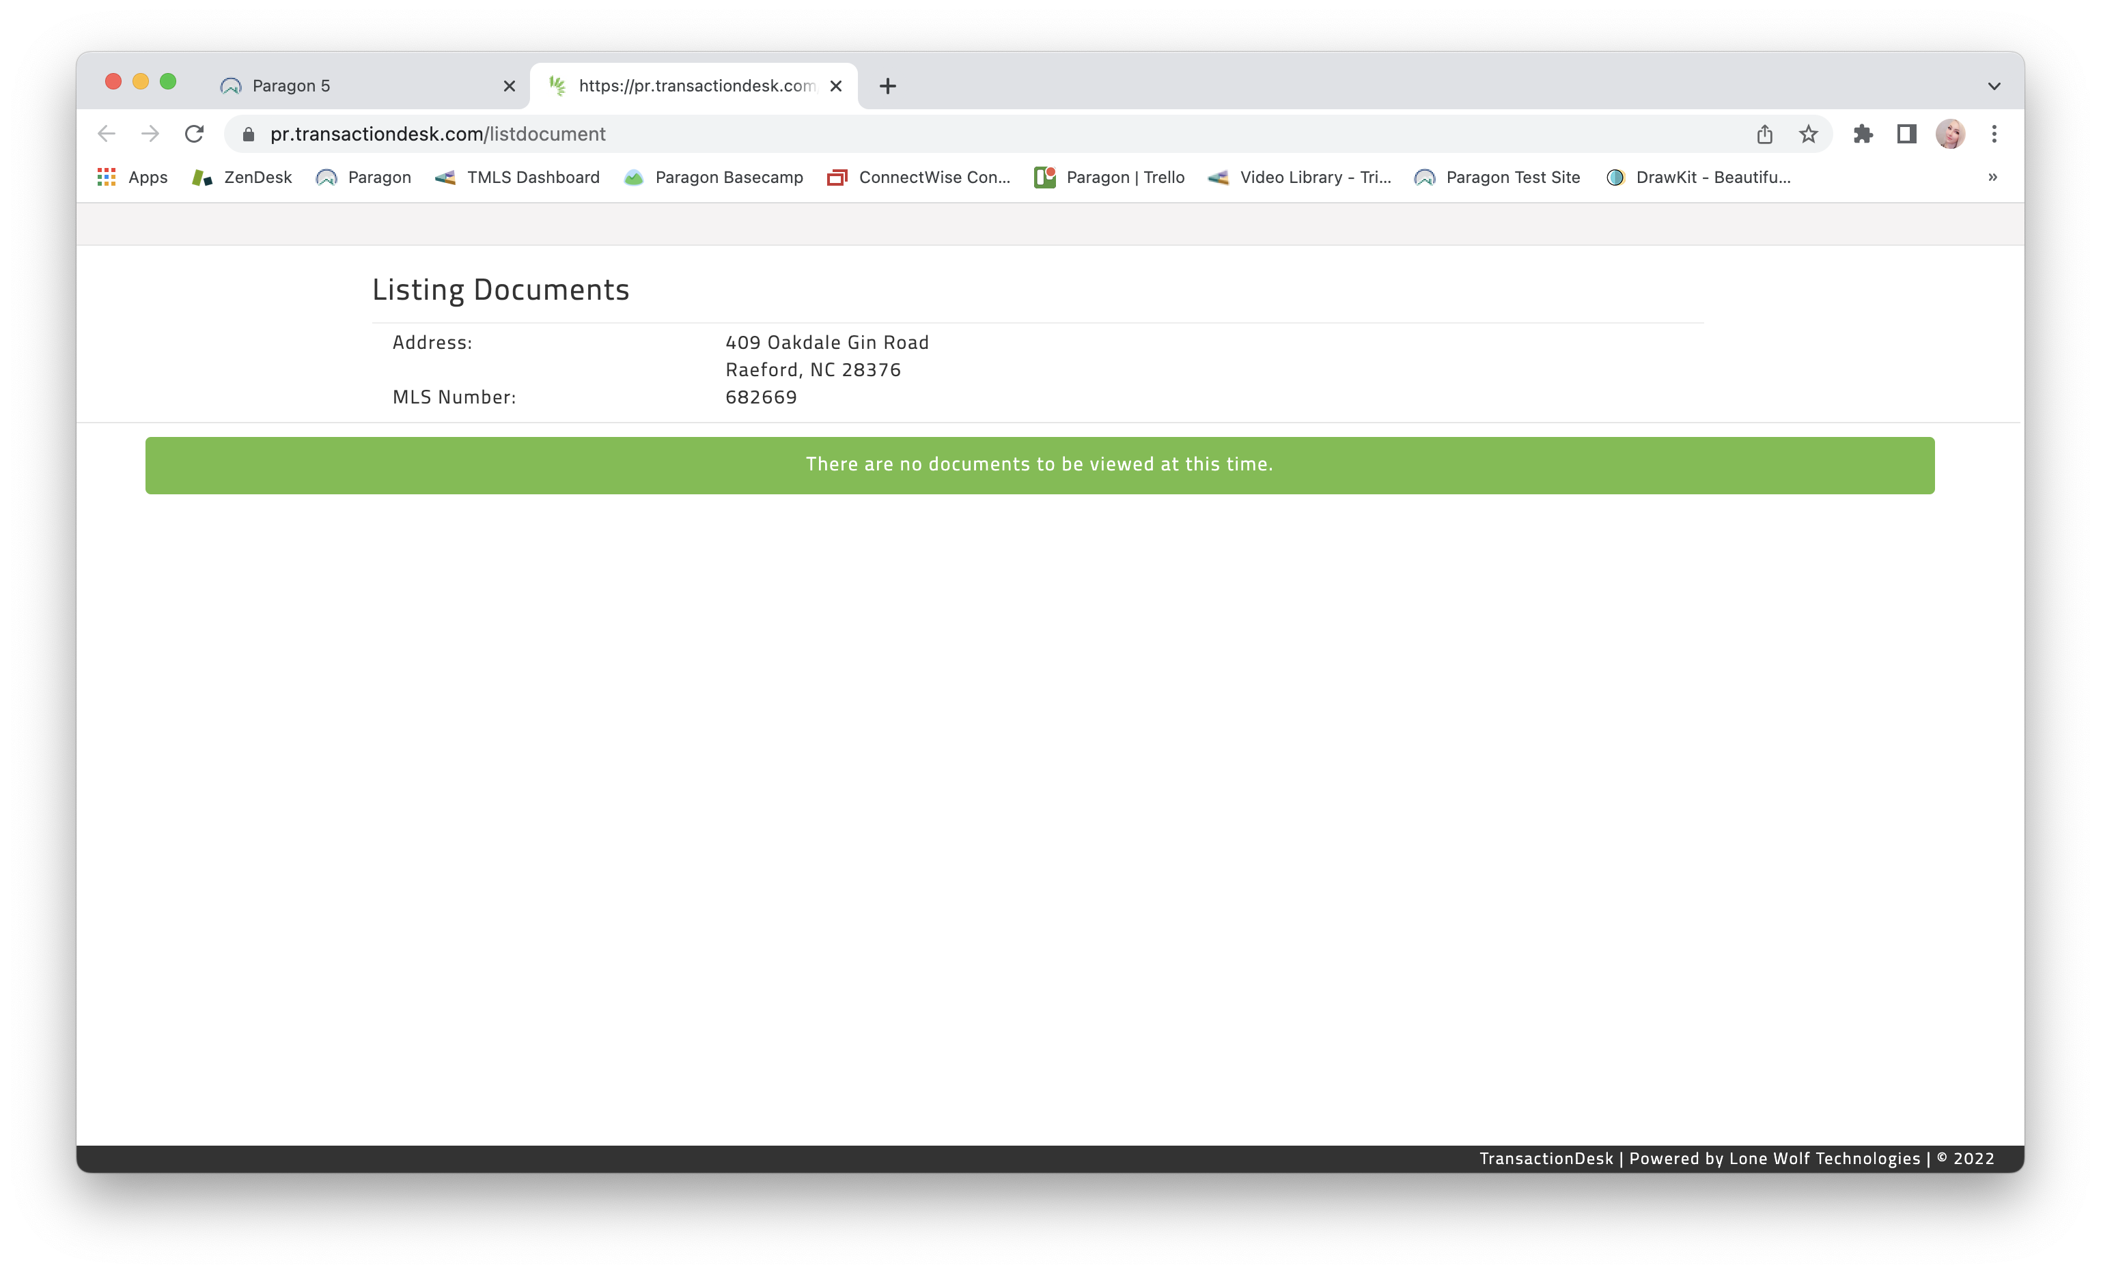
Task: Open the Paragon | Trello bookmark
Action: coord(1109,178)
